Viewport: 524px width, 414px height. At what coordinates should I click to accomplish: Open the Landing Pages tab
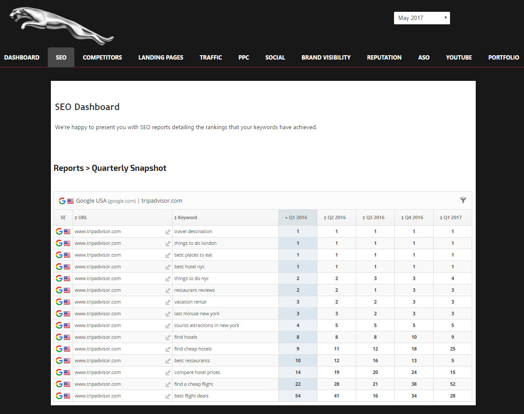[x=160, y=57]
